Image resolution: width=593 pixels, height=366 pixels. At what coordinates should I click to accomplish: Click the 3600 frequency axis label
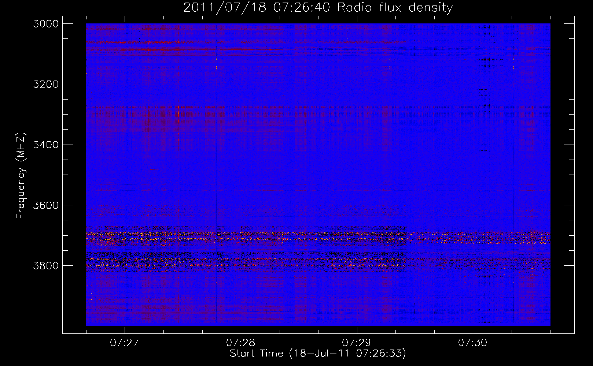(x=46, y=205)
